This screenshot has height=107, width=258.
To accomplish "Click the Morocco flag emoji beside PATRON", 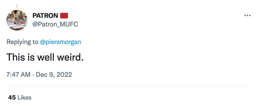I will pos(64,16).
